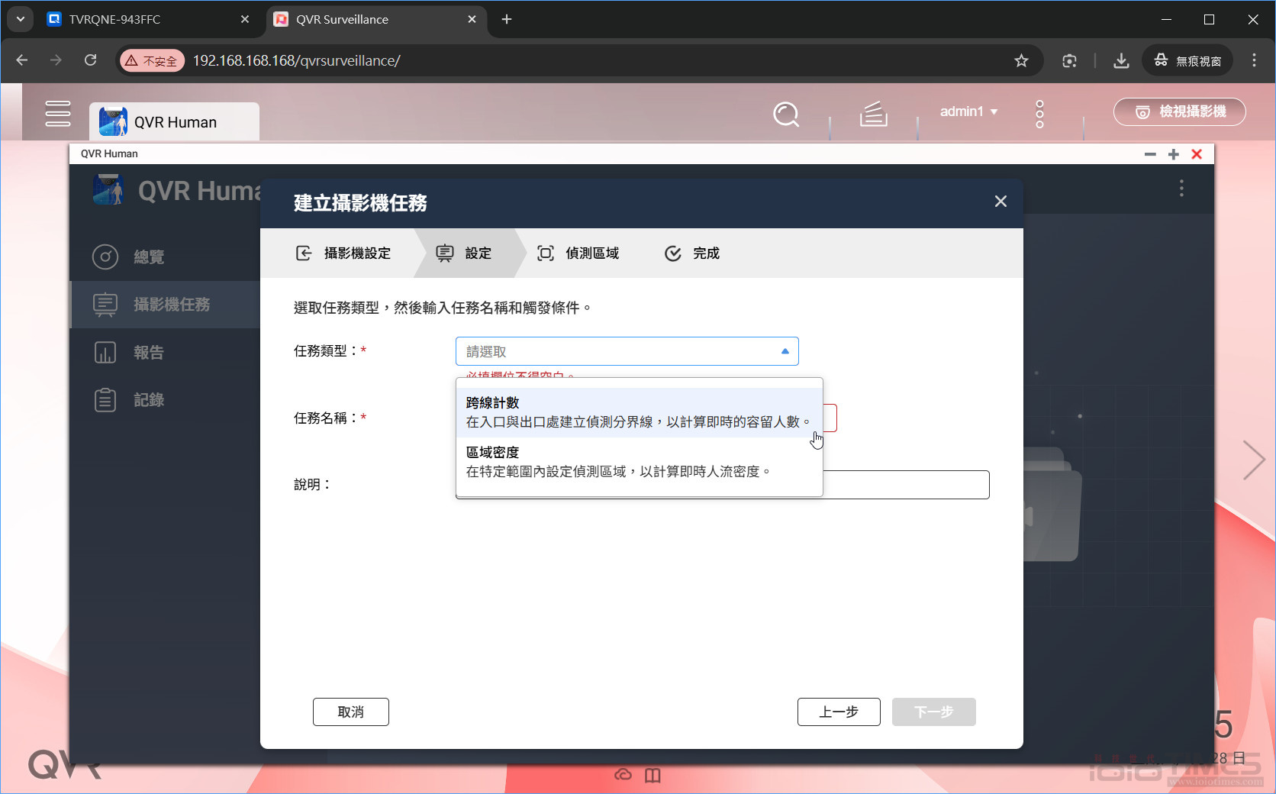
Task: Open the 記錄 logs section
Action: [150, 399]
